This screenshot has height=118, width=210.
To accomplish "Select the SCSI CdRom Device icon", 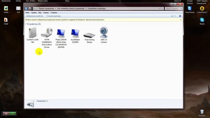I will click(x=47, y=32).
